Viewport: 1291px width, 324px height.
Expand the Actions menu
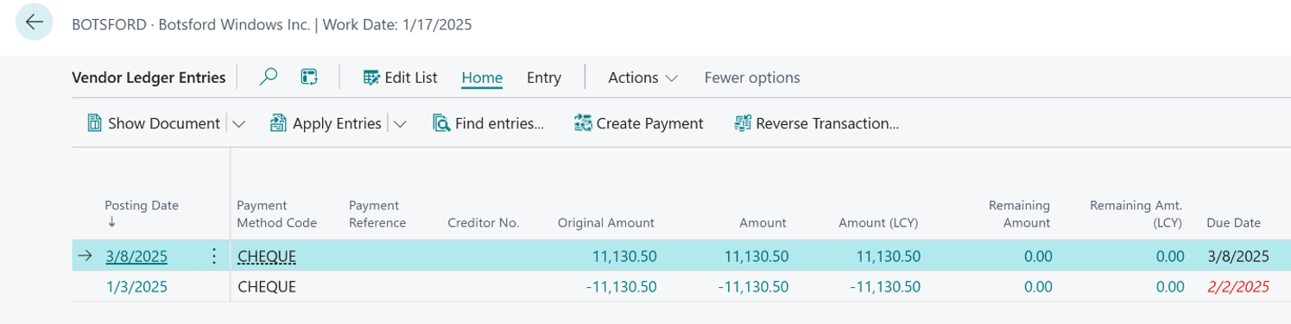tap(642, 78)
